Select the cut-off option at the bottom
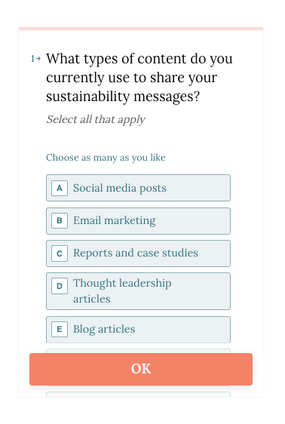Viewport: 285px width, 424px height. click(x=138, y=394)
